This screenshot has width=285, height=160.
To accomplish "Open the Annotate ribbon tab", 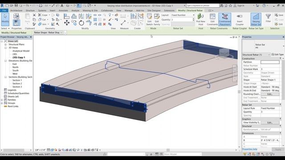I will click(x=63, y=11).
